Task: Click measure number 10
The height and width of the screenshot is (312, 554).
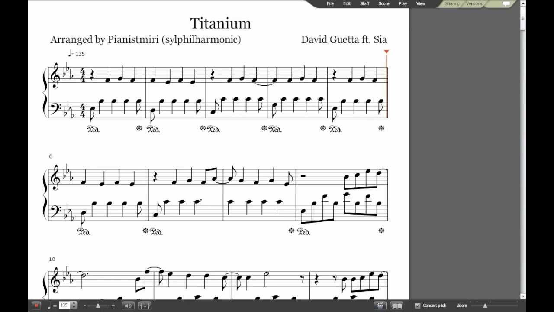Action: coord(52,259)
